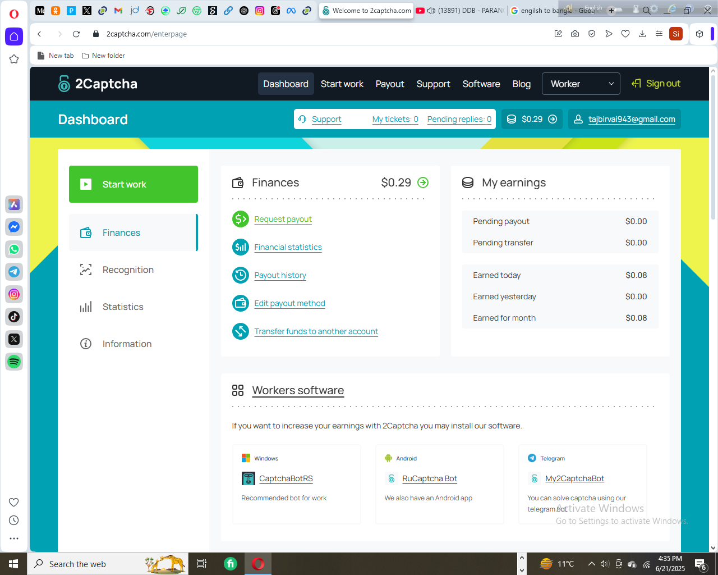Click the Financial statistics chart icon
The image size is (718, 575).
241,247
